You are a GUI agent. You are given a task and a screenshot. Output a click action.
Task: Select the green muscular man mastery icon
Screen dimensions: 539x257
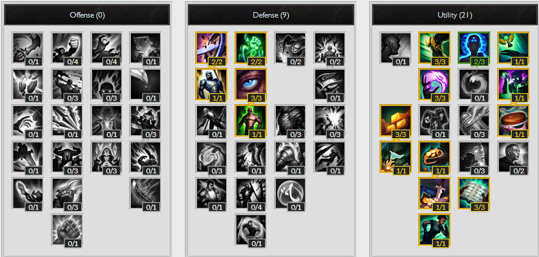[x=250, y=121]
